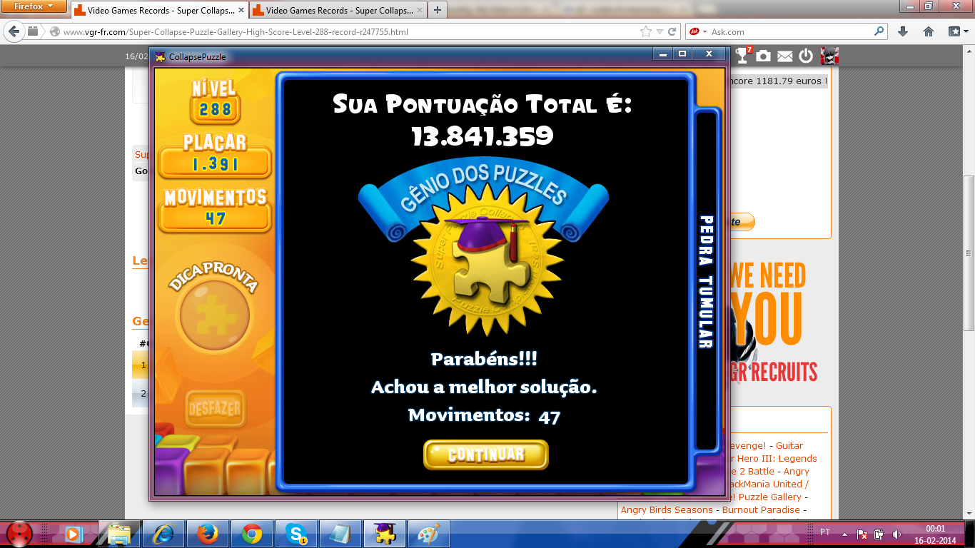Mute sound via tray speaker icon
Image resolution: width=975 pixels, height=548 pixels.
[896, 534]
